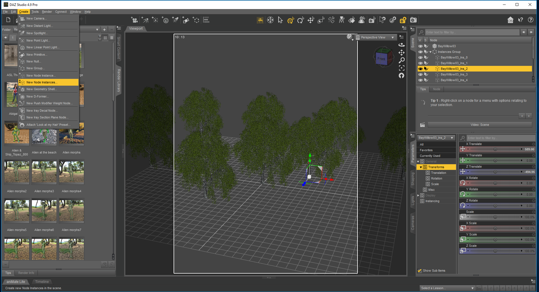This screenshot has height=292, width=539.
Task: Choose New Geometry Shell menu entry
Action: click(x=48, y=89)
